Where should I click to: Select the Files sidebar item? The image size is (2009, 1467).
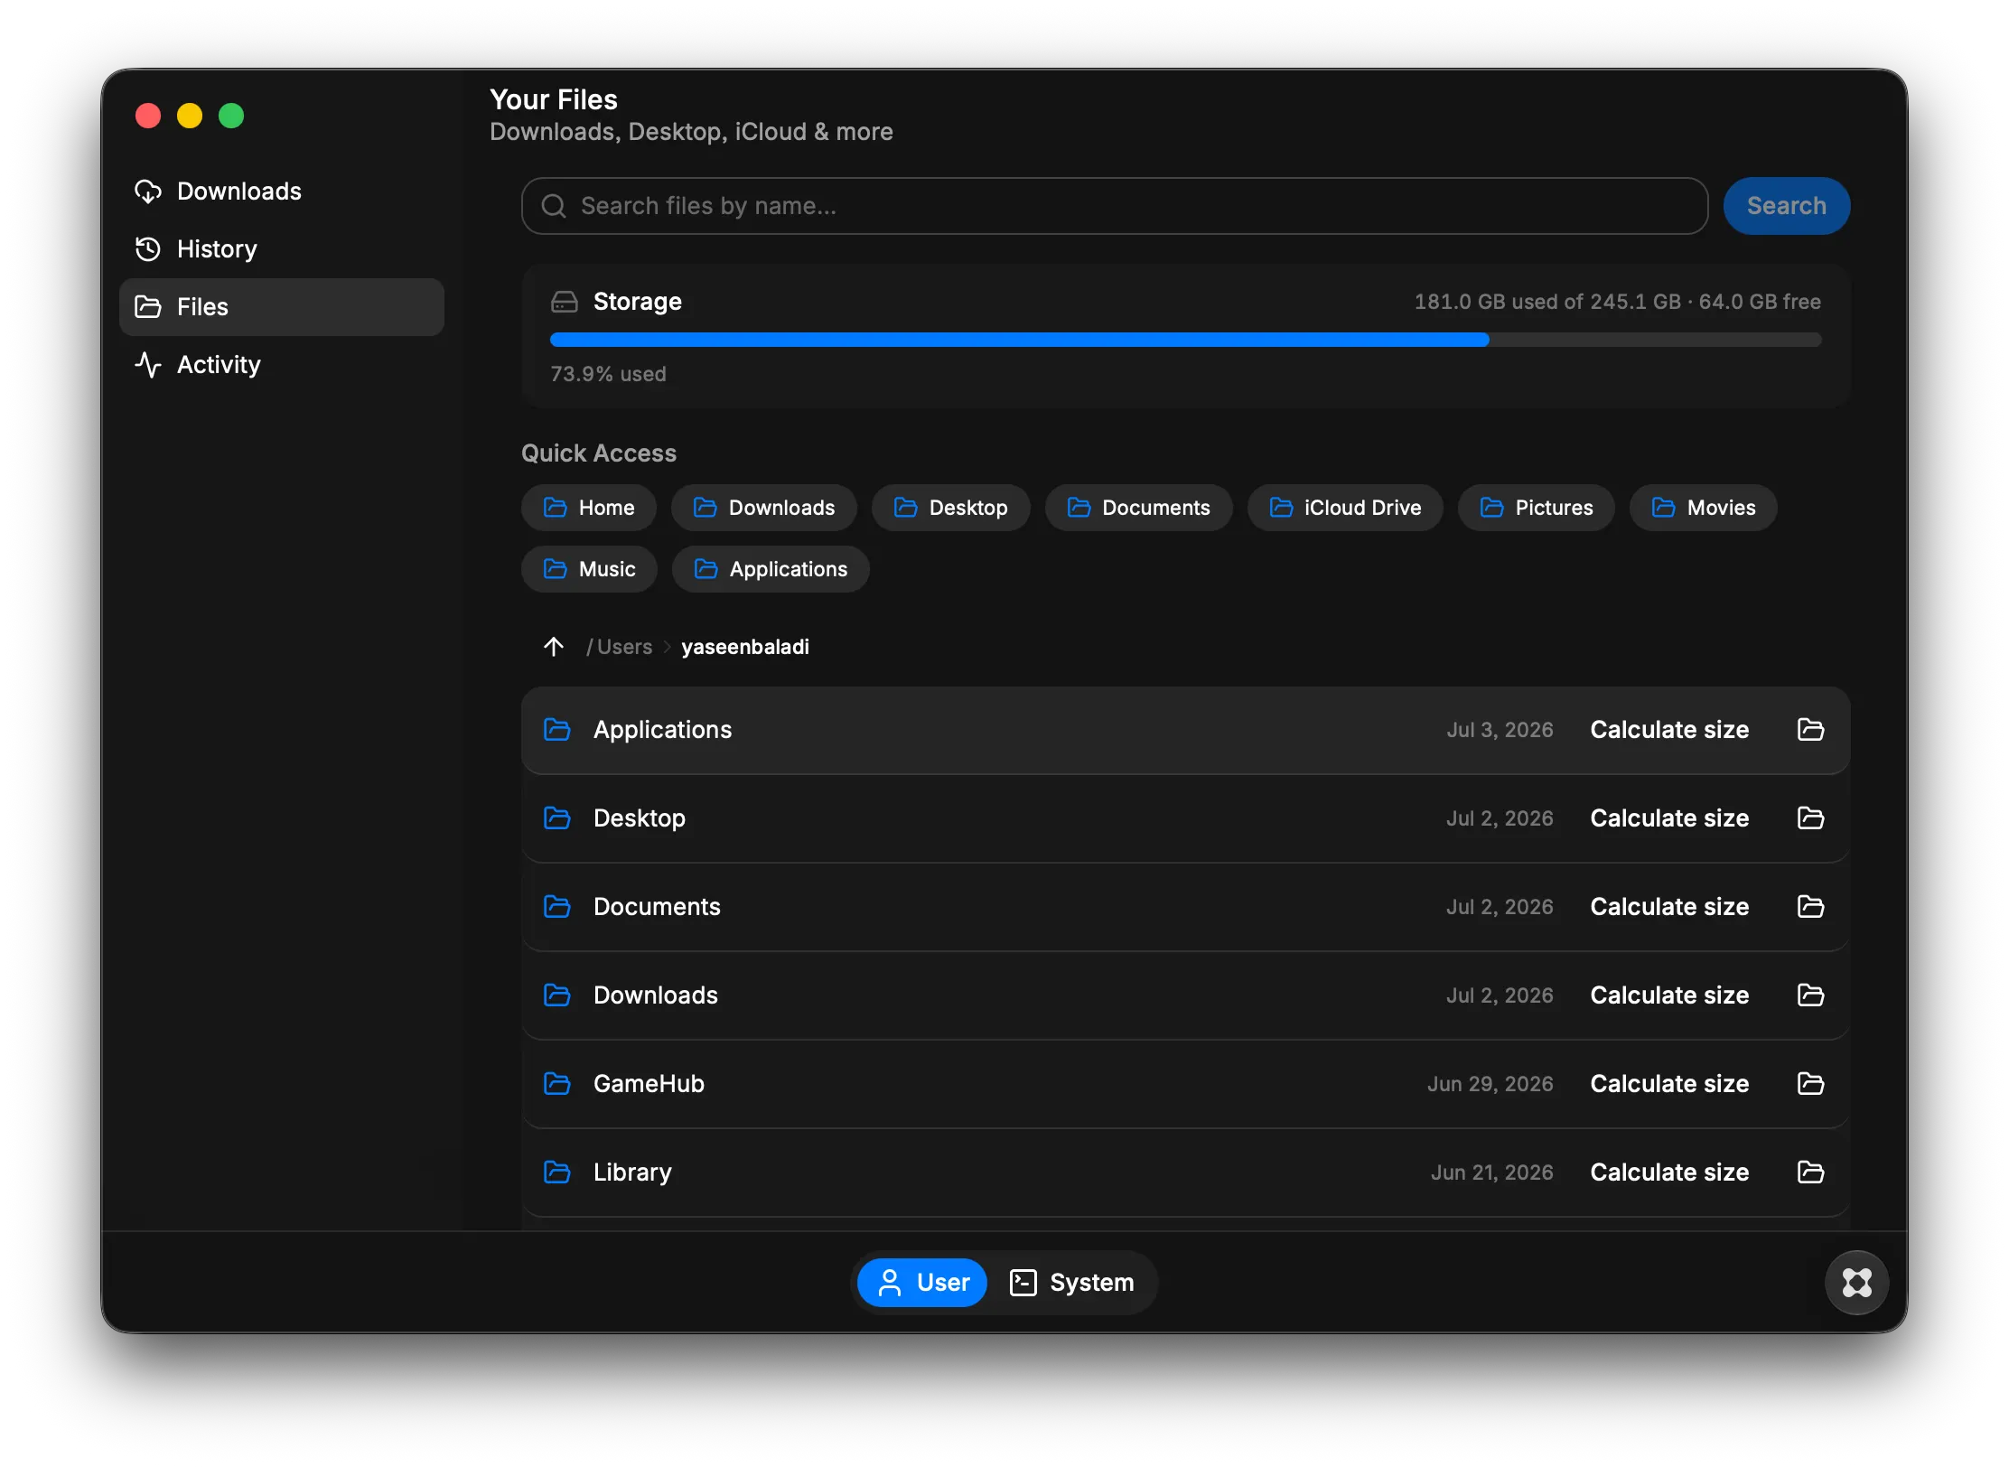pyautogui.click(x=281, y=307)
